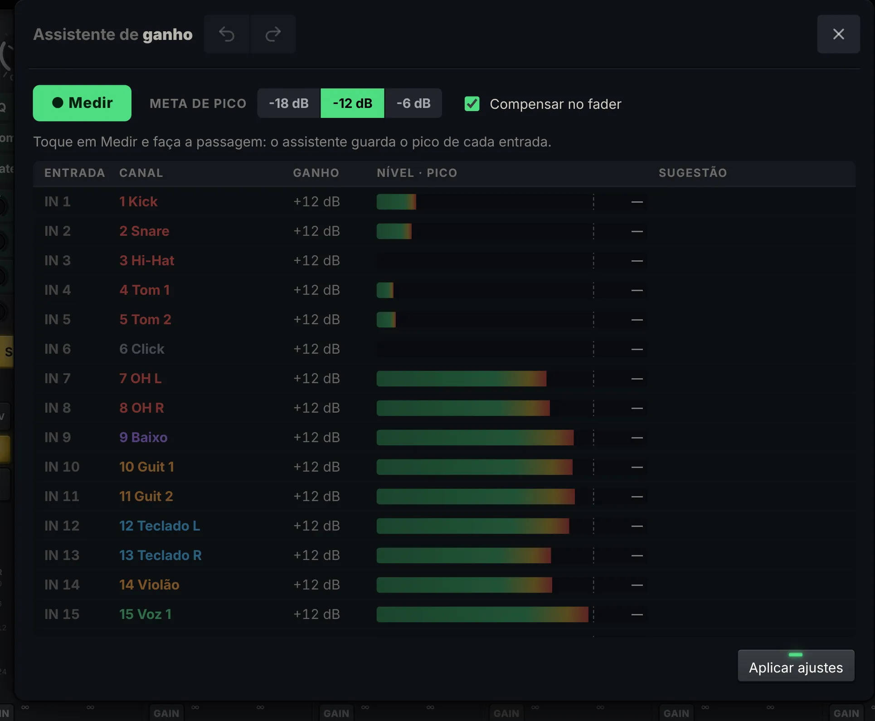Click the GANHO column header
Image resolution: width=875 pixels, height=721 pixels.
316,173
